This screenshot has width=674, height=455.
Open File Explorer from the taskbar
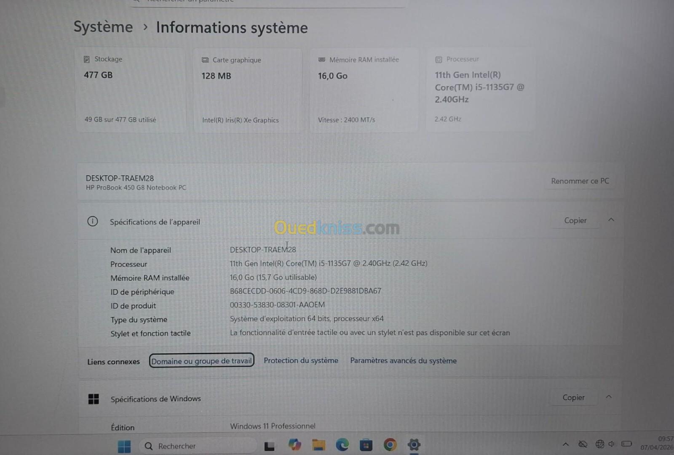[x=318, y=445]
